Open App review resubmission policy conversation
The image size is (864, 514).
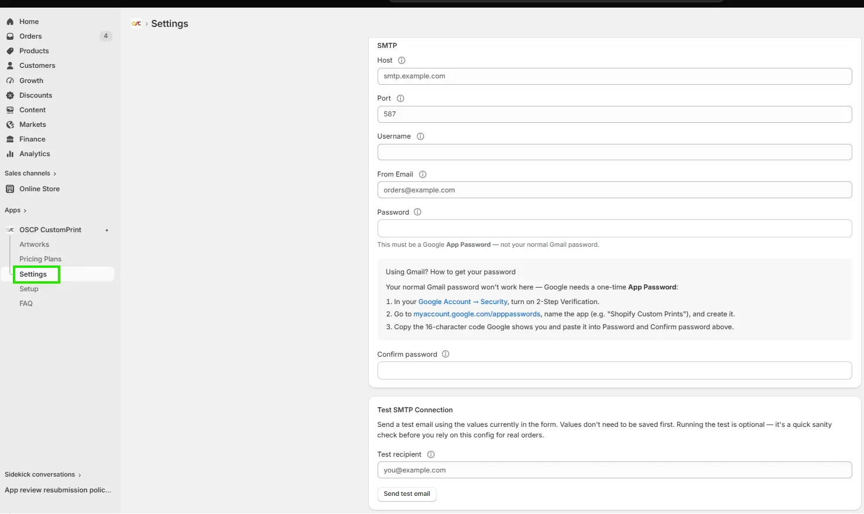coord(58,490)
